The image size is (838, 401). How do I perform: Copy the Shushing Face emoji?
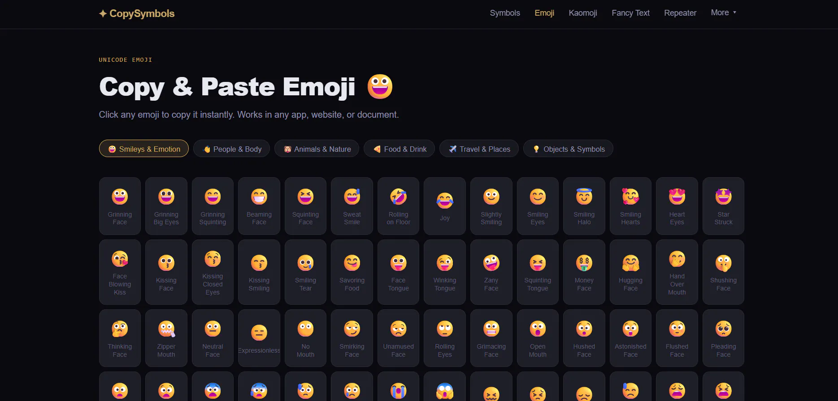pyautogui.click(x=723, y=272)
